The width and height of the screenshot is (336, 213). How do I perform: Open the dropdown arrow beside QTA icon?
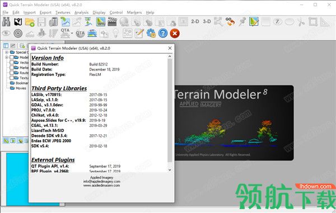(72, 34)
